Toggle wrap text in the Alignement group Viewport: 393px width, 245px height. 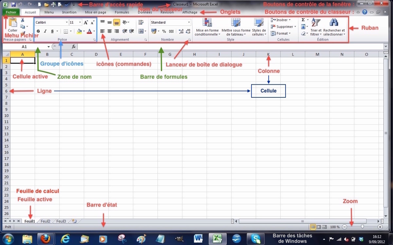(141, 22)
